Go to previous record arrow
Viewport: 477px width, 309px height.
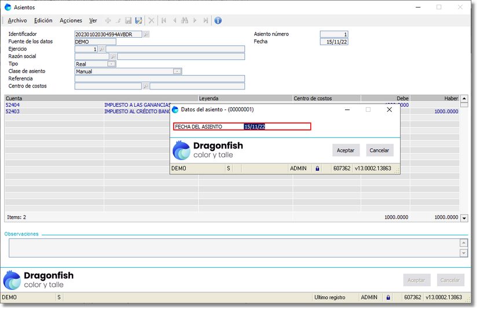pos(175,20)
